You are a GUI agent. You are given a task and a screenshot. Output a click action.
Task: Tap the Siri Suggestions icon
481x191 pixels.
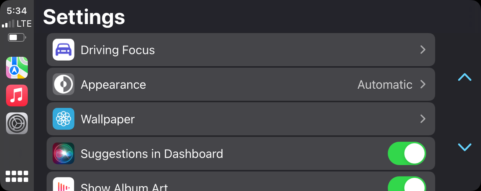pyautogui.click(x=64, y=154)
